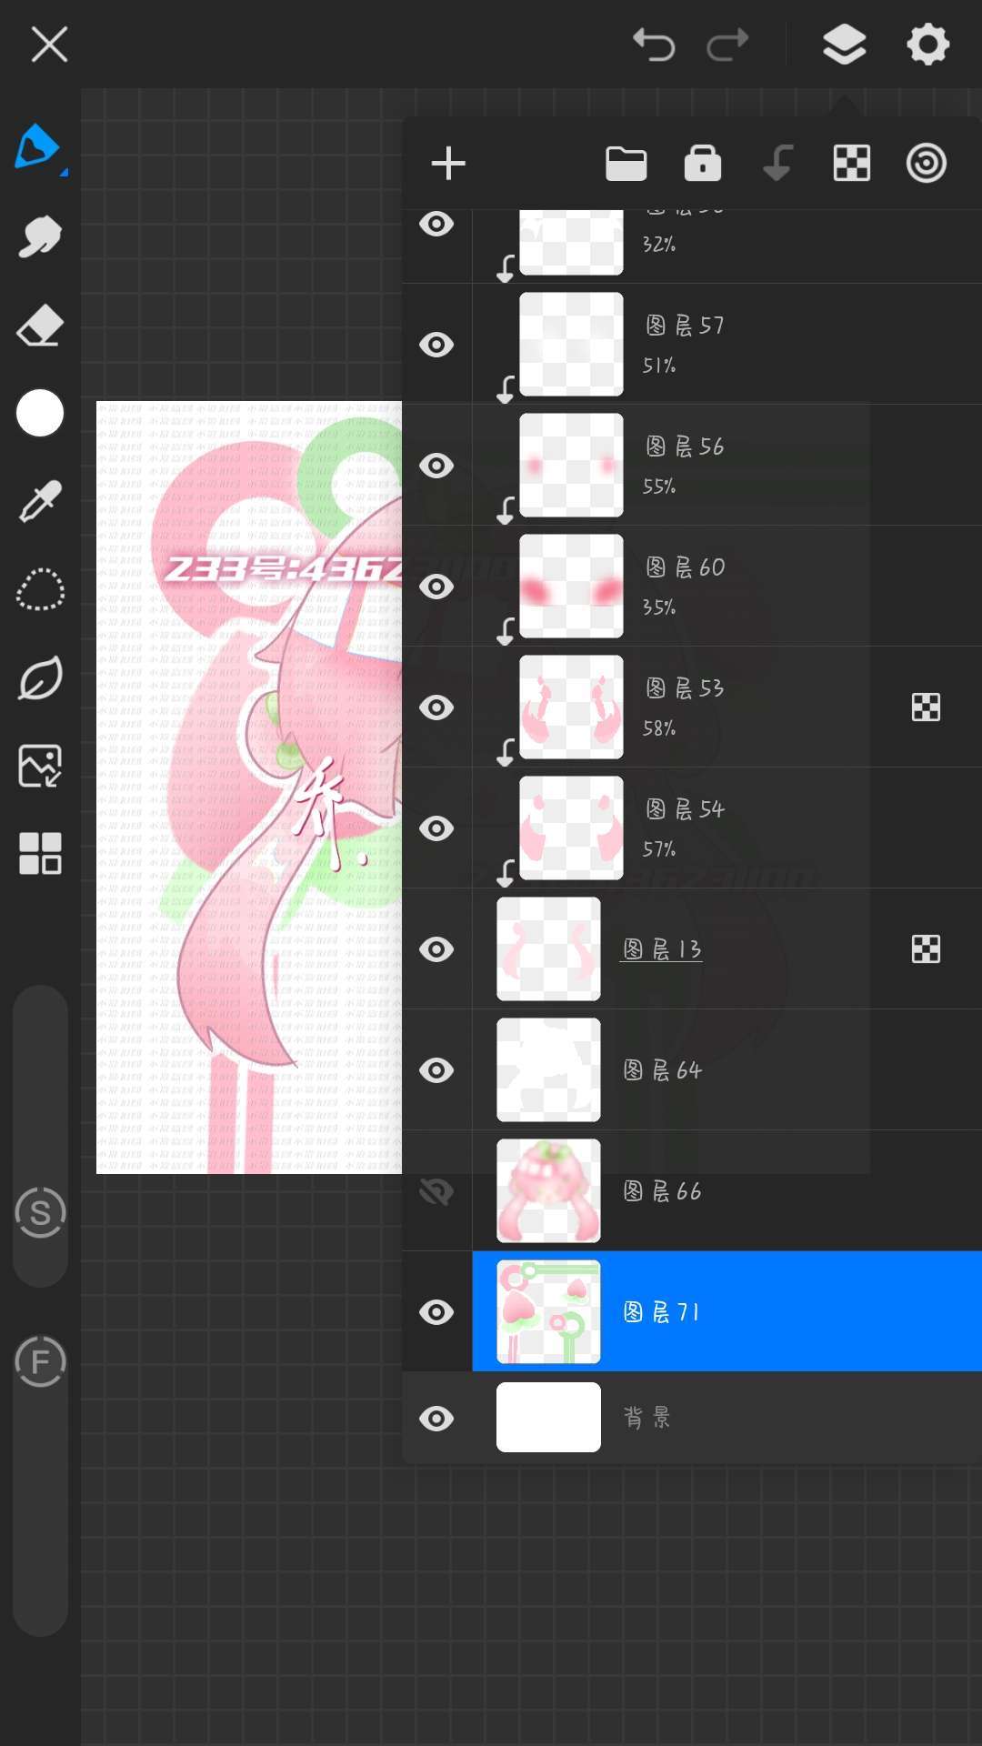The width and height of the screenshot is (982, 1746).
Task: Select layer 71 thumbnail
Action: point(548,1312)
